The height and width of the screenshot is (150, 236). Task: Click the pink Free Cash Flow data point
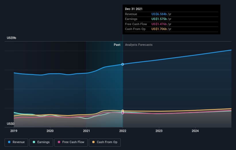click(x=123, y=113)
